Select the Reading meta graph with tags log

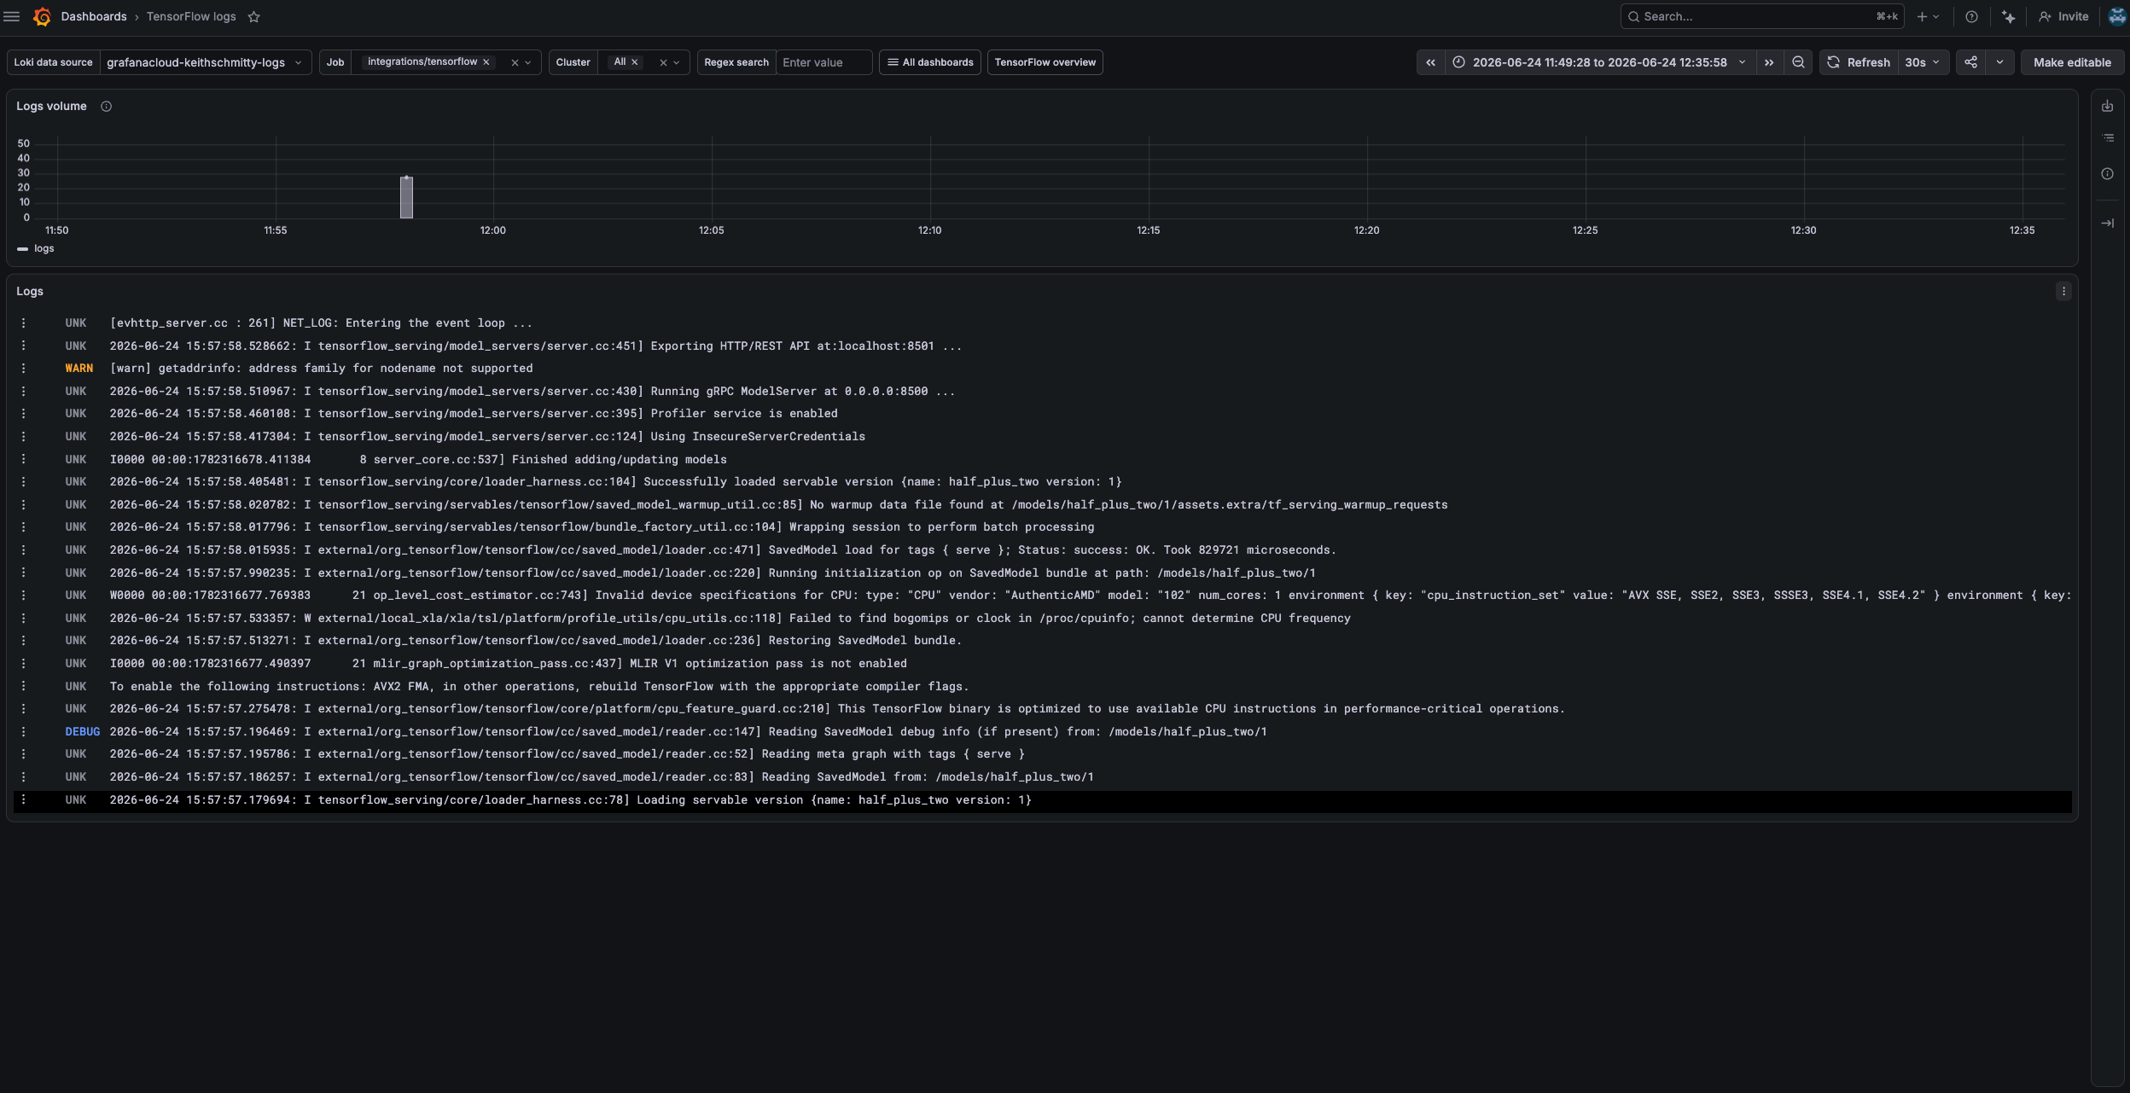[1043, 754]
